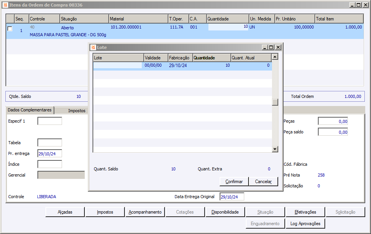Viewport: 371px width, 234px height.
Task: Click the Validade column header
Action: [x=156, y=58]
